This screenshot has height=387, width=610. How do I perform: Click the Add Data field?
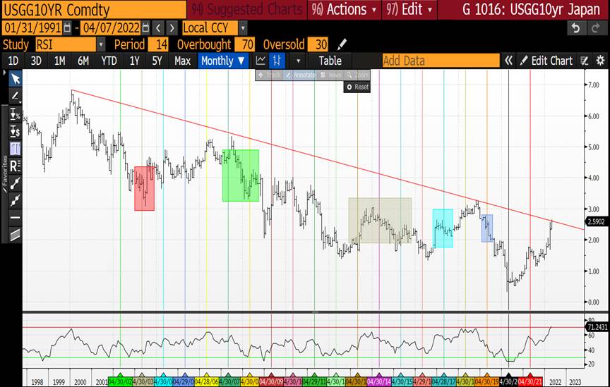(441, 61)
